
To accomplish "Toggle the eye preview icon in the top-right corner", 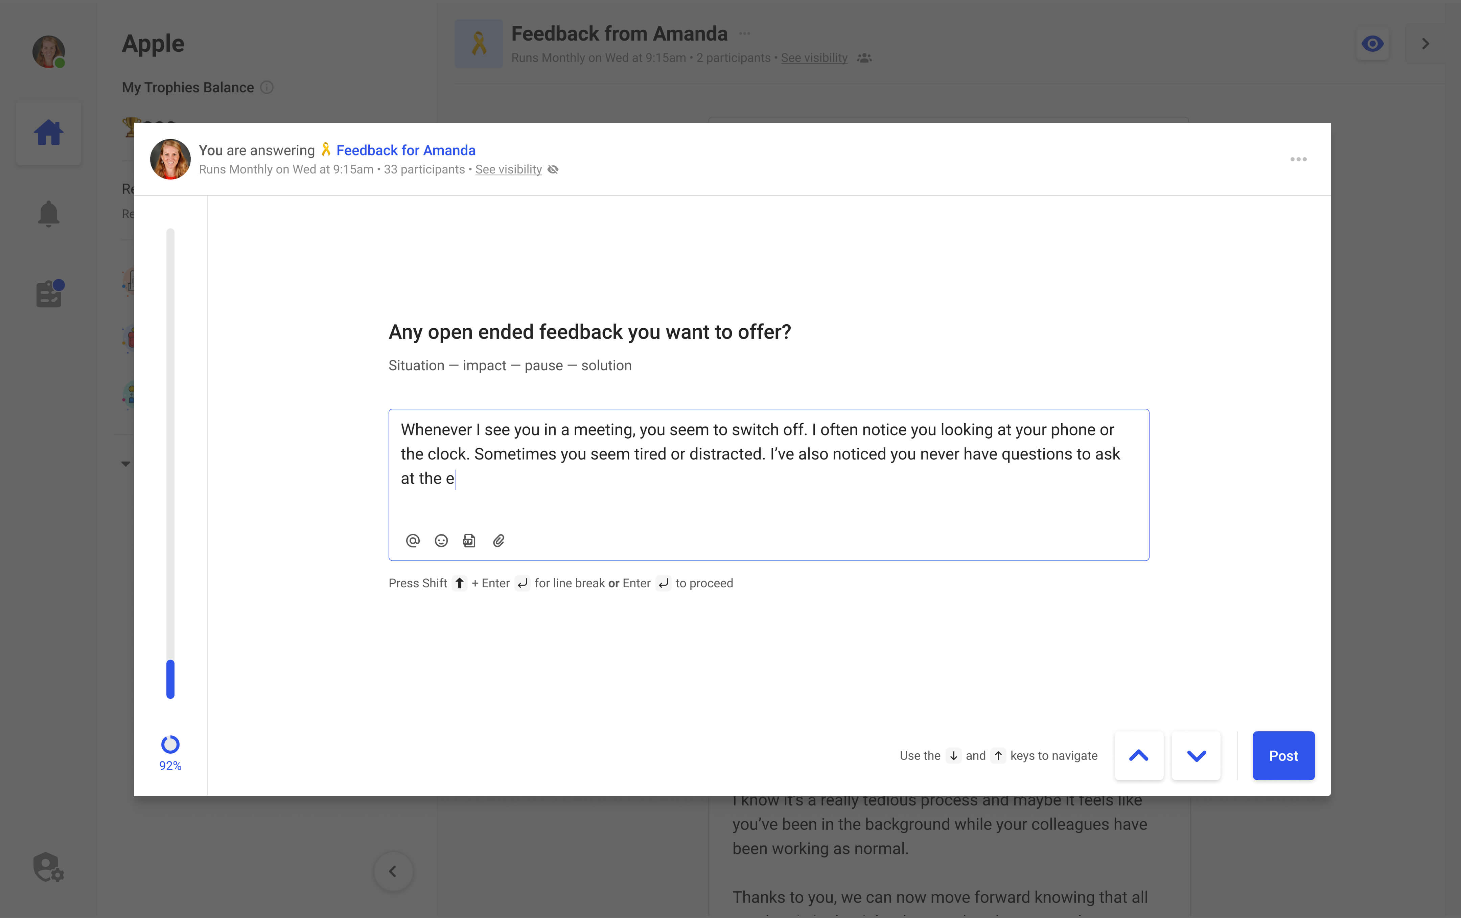I will tap(1372, 43).
